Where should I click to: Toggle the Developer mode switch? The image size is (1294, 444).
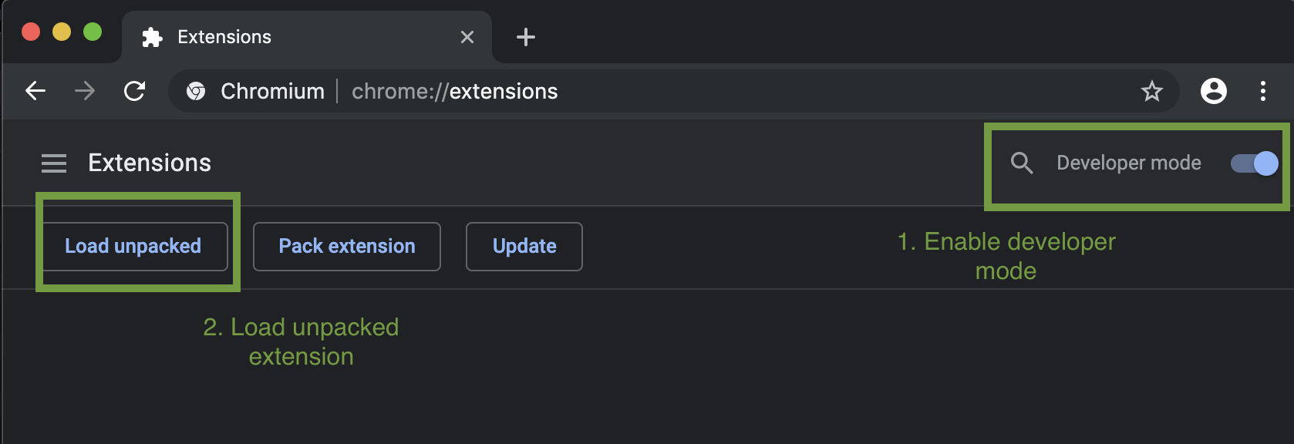(x=1254, y=163)
